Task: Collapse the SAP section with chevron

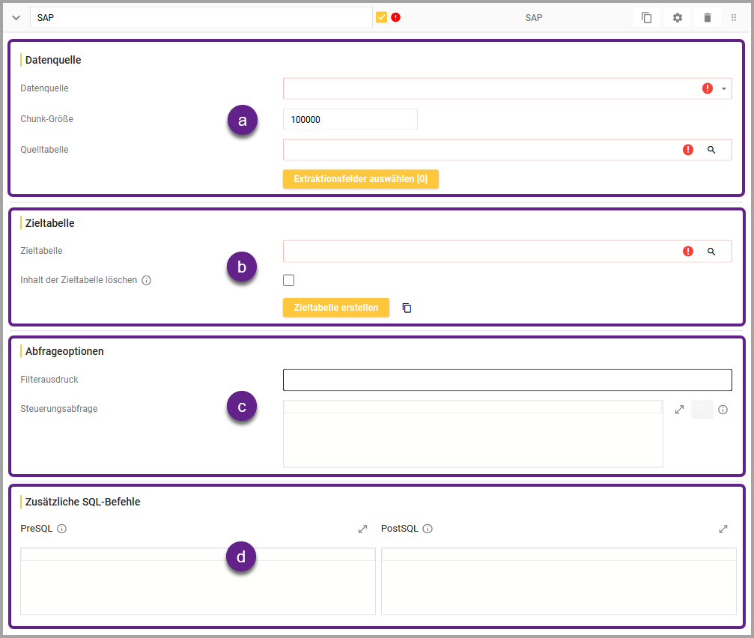Action: point(16,18)
